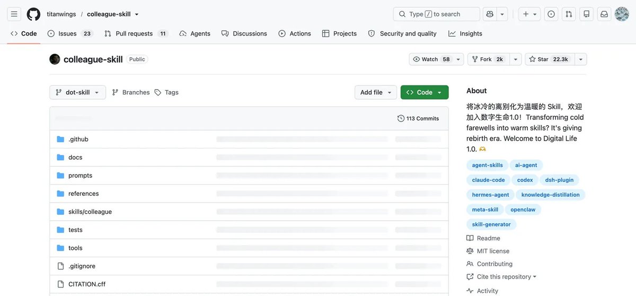The width and height of the screenshot is (636, 296).
Task: Select the ai-agent topic tag
Action: coord(526,165)
